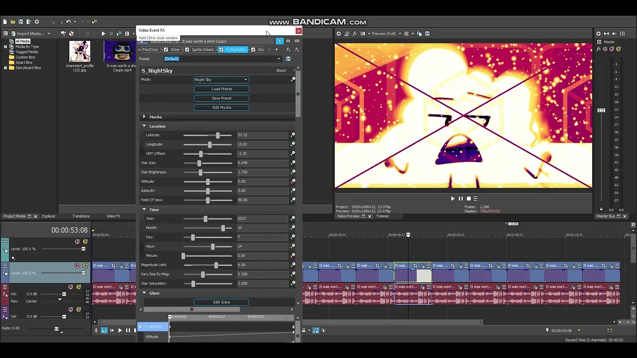Toggle overlays grid icon in preview

[x=407, y=33]
